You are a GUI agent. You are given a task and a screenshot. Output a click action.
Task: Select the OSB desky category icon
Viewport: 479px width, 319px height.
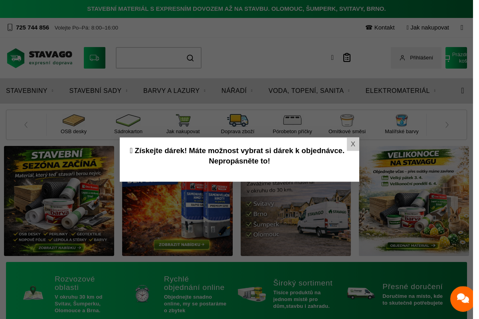pos(73,120)
